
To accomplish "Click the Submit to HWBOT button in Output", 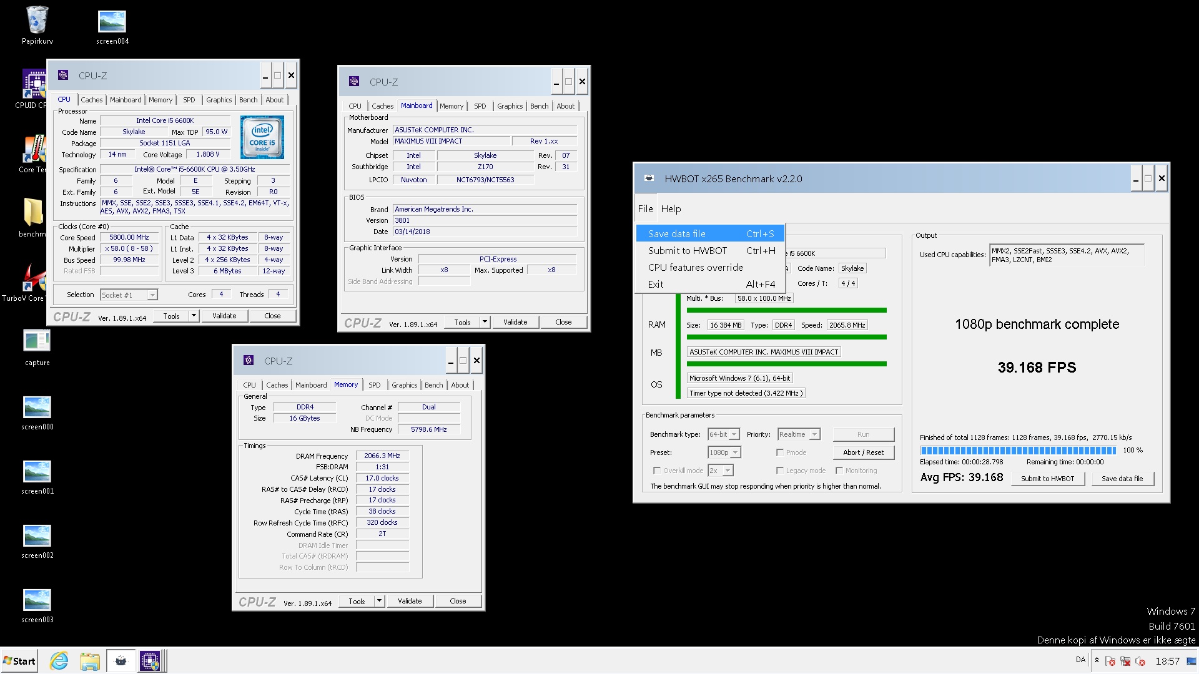I will coord(1048,479).
